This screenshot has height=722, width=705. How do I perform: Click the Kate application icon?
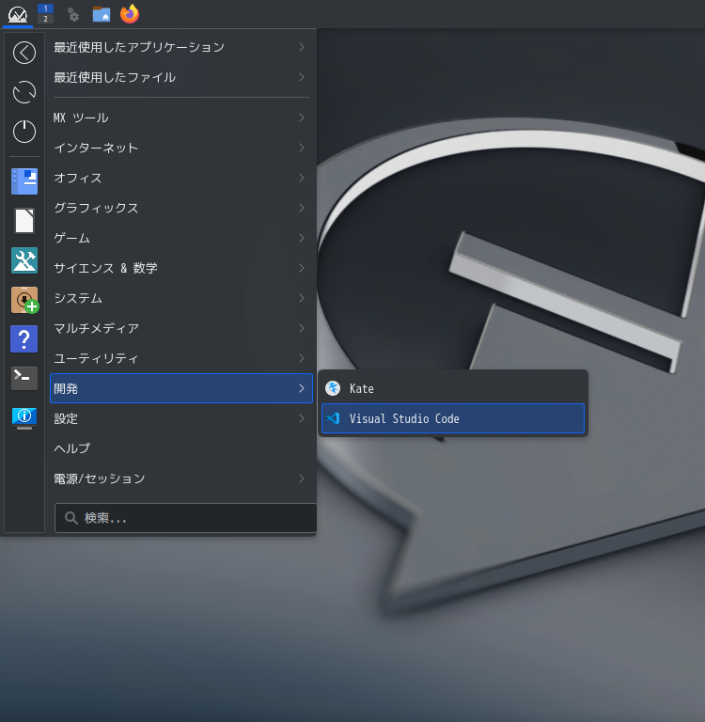coord(333,388)
